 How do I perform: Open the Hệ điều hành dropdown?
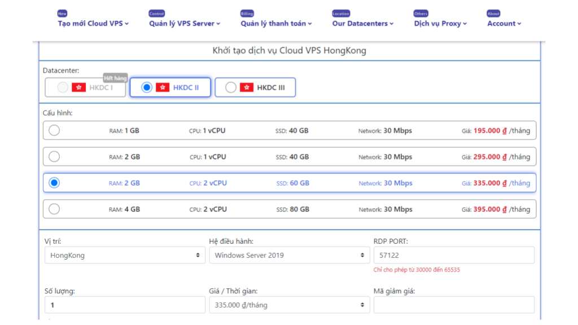pyautogui.click(x=290, y=255)
